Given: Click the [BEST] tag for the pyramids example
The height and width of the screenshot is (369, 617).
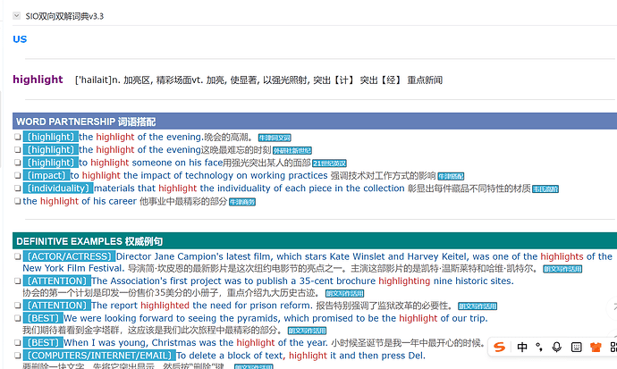Looking at the screenshot, I should [x=43, y=318].
